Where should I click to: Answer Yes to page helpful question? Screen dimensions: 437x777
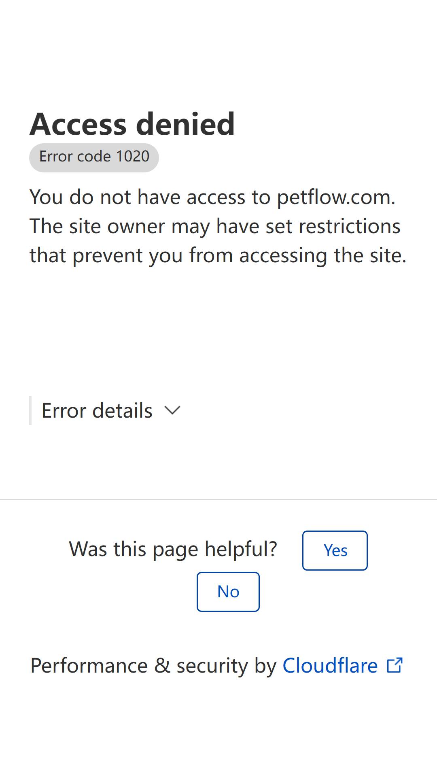[x=335, y=550]
